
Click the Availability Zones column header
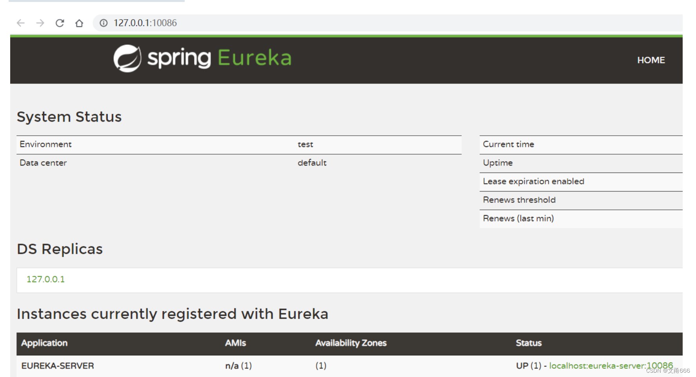pos(351,343)
